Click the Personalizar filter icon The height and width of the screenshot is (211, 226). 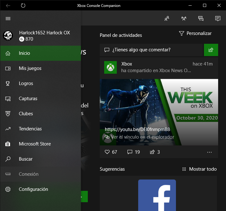[x=182, y=33]
